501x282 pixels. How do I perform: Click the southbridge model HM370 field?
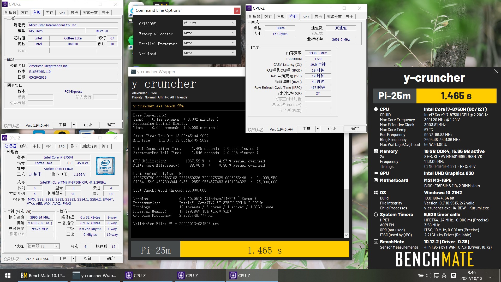point(73,44)
